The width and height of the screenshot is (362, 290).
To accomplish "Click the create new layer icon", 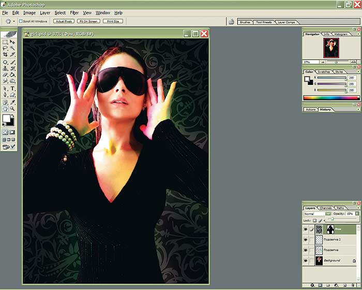I will coord(345,285).
